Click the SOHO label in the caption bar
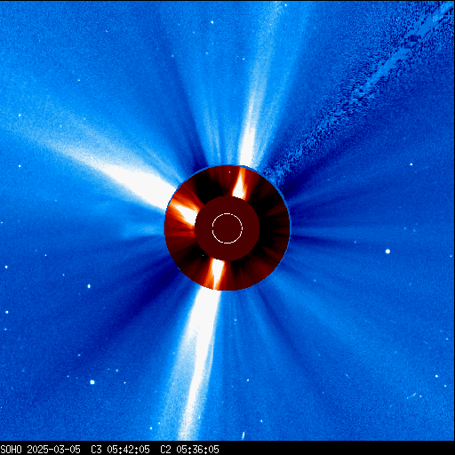The image size is (455, 455). (x=12, y=450)
